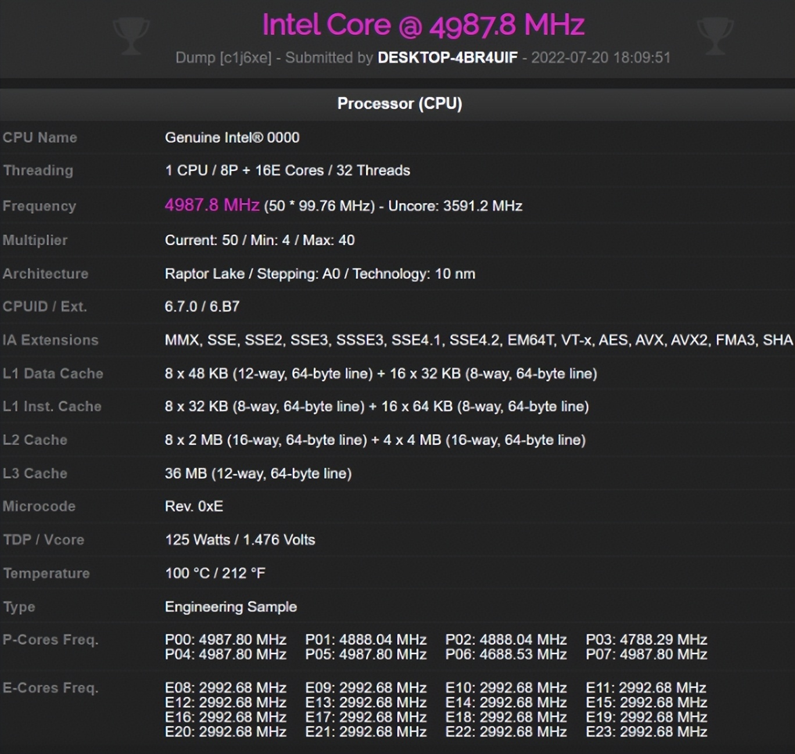The width and height of the screenshot is (795, 754).
Task: Click the Intel Core @ 4987.8 MHz title
Action: [x=422, y=26]
